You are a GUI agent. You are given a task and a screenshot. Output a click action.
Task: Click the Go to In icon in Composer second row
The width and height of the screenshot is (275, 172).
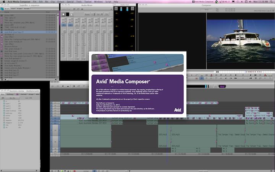(x=251, y=78)
